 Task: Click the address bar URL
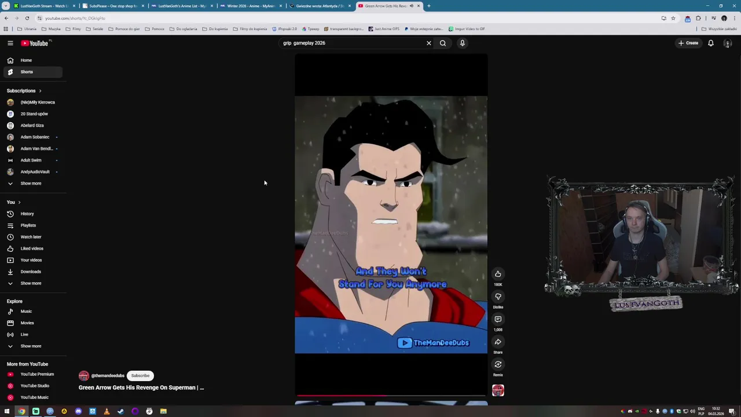(75, 18)
